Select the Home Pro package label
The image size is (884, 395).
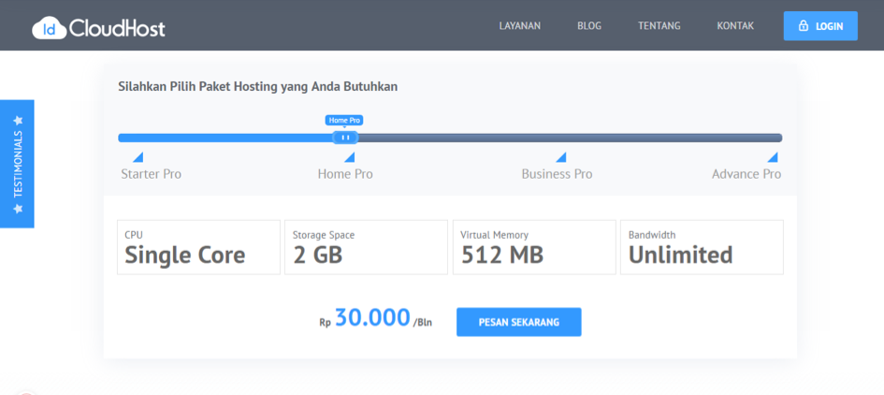(345, 174)
